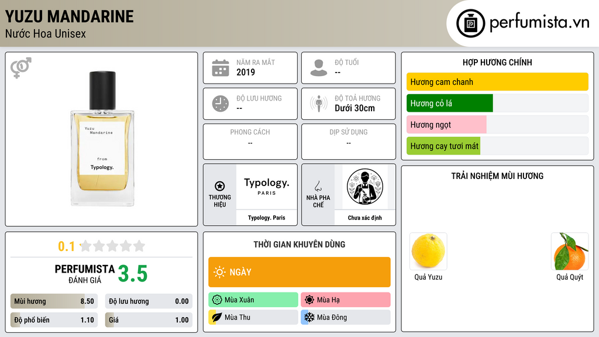Select the Mùa Thu season bar

coord(253,317)
